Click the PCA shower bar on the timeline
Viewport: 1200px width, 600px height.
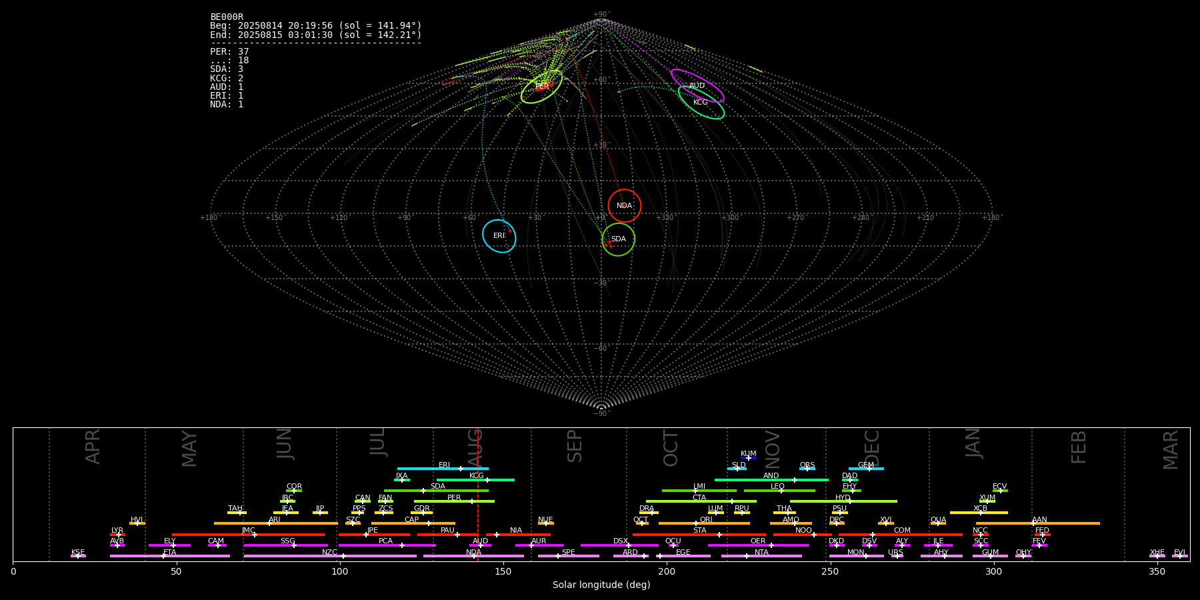tap(387, 545)
